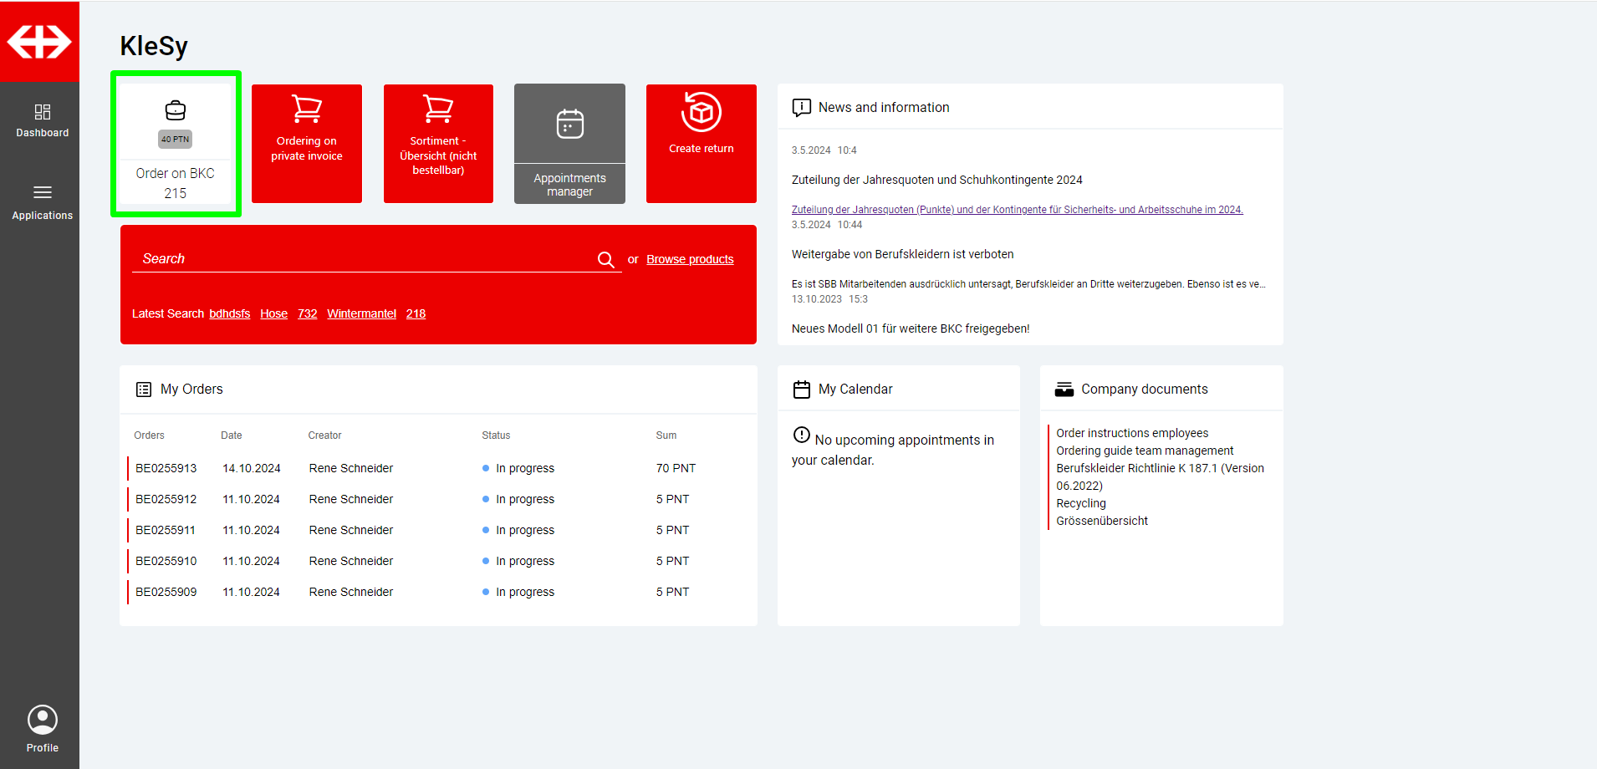Open the Ordering on private invoice tile
The height and width of the screenshot is (769, 1597).
(x=307, y=144)
